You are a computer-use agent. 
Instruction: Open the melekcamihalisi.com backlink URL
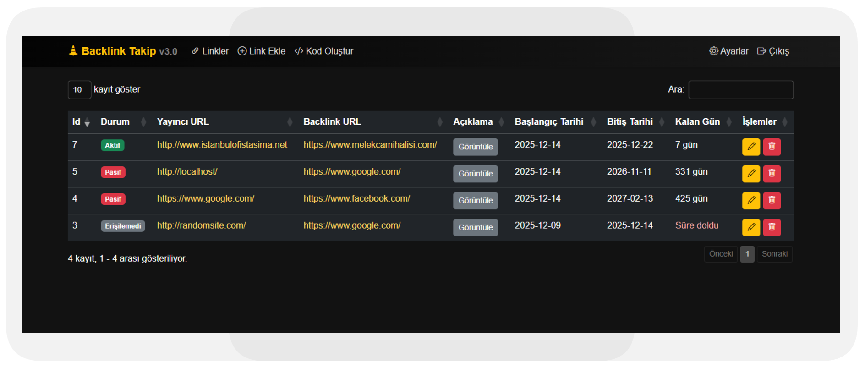(x=370, y=145)
